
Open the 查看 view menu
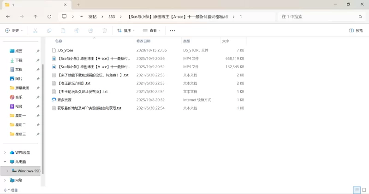click(152, 30)
